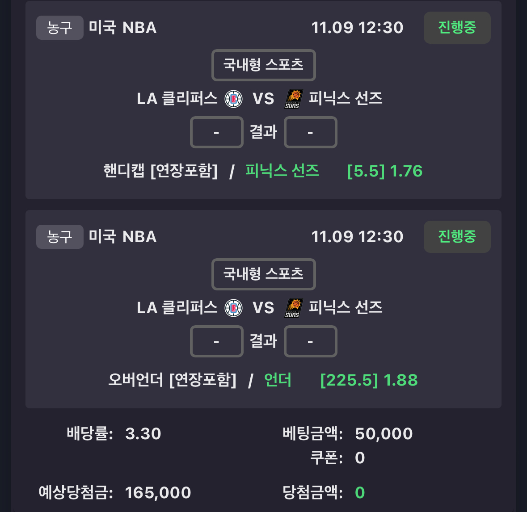The height and width of the screenshot is (512, 527).
Task: Click first bet's right result score box
Action: click(x=310, y=132)
